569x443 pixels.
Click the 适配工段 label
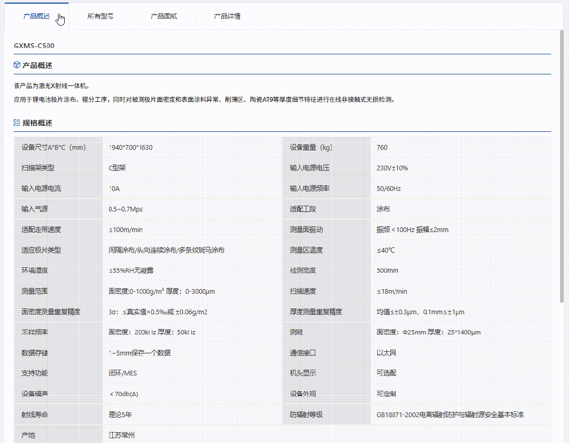(x=303, y=209)
